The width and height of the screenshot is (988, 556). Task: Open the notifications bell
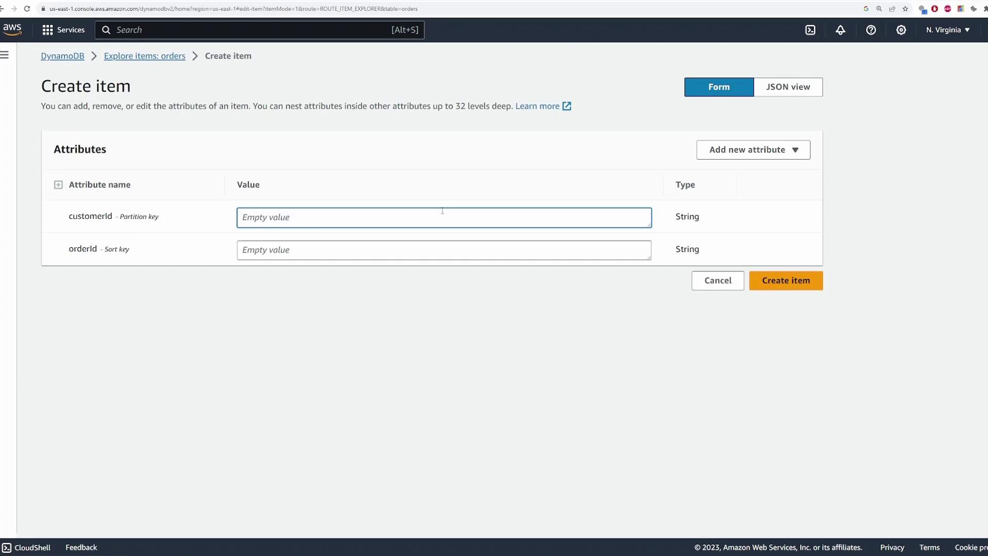click(x=840, y=30)
